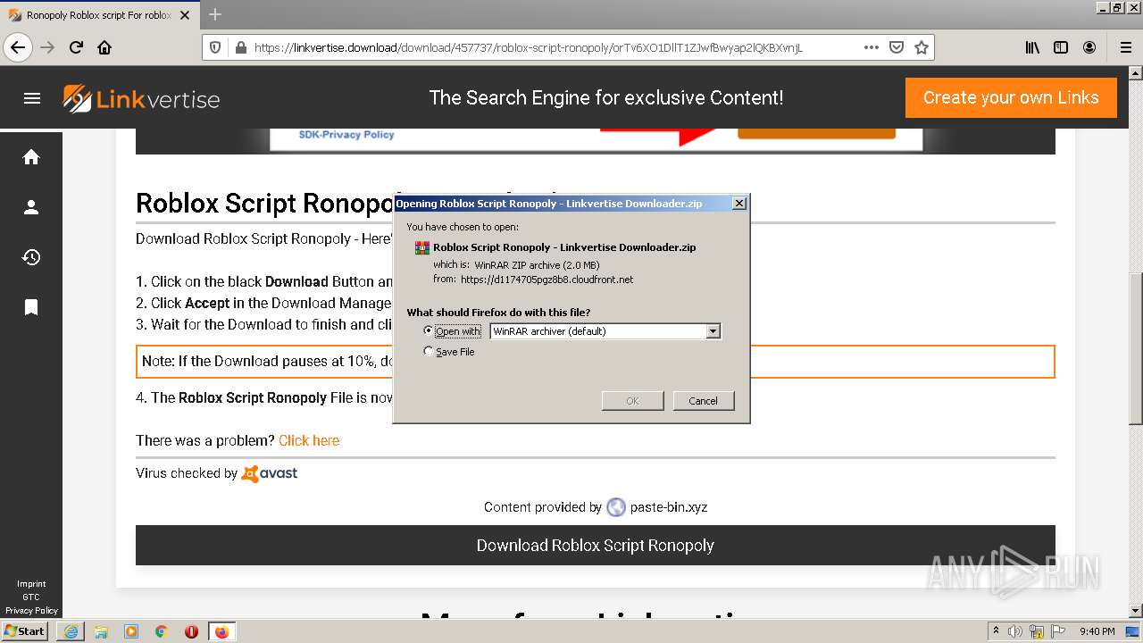
Task: Open a new browser tab
Action: pyautogui.click(x=215, y=15)
